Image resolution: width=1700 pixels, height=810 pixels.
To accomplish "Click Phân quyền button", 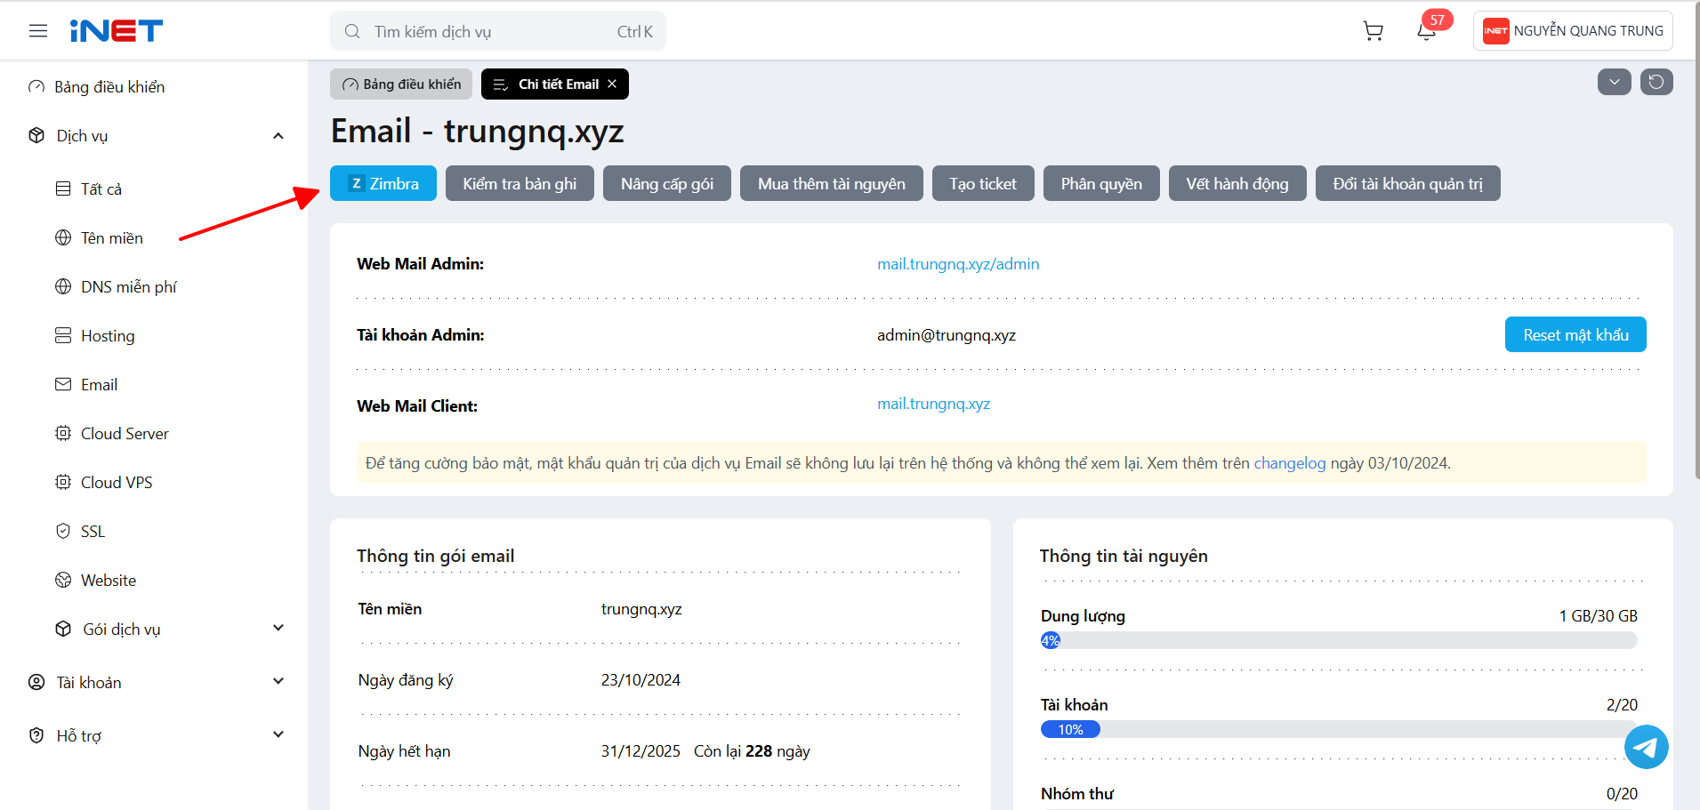I will [1101, 183].
